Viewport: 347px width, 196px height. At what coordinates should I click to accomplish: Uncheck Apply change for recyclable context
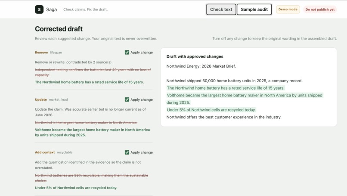point(127,152)
